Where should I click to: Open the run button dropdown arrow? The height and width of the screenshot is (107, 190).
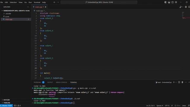(x=183, y=7)
